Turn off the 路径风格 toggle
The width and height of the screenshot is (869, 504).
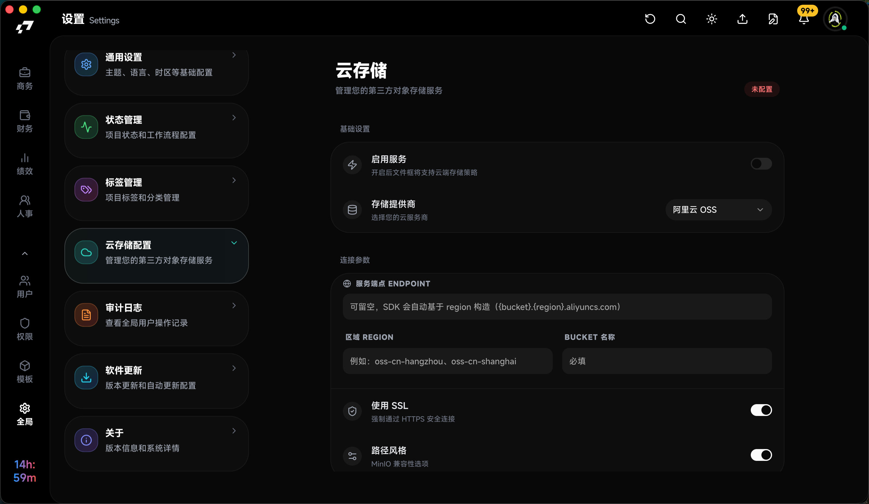(761, 455)
